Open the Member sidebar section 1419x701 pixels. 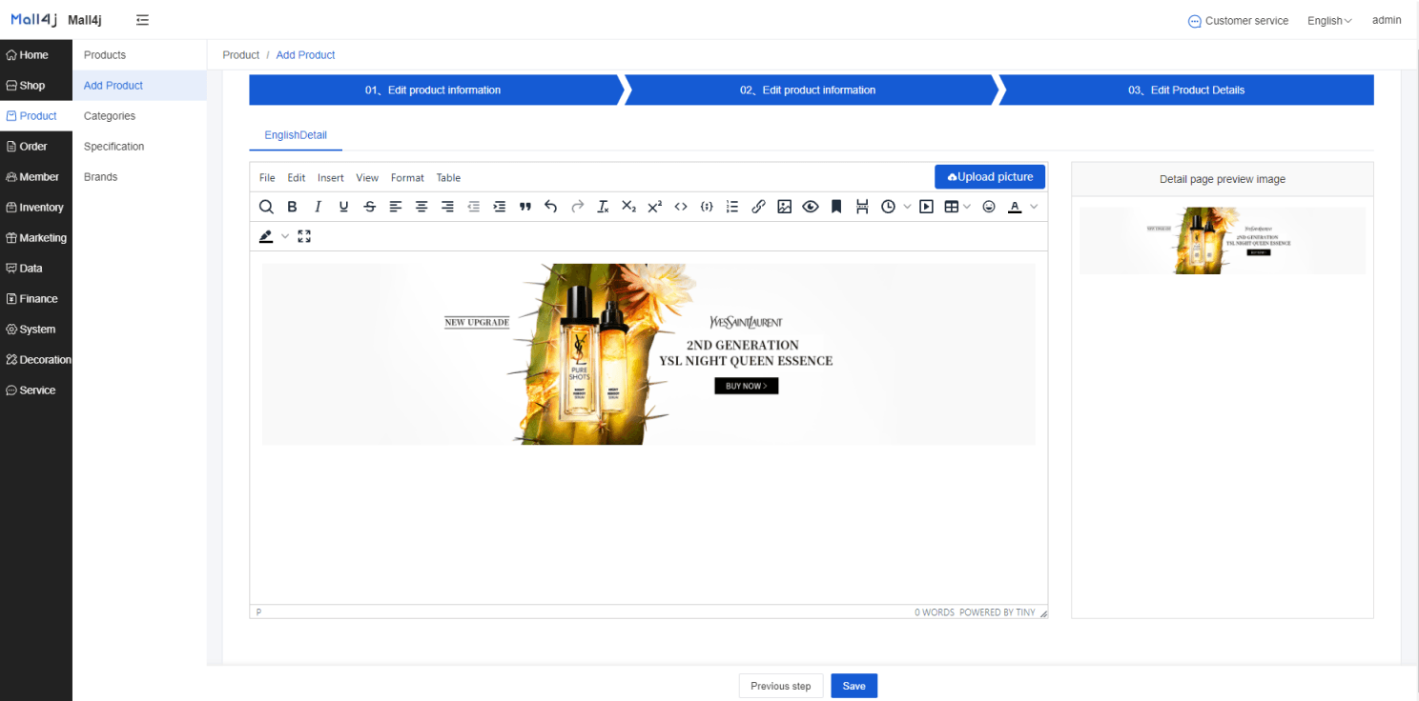point(36,177)
